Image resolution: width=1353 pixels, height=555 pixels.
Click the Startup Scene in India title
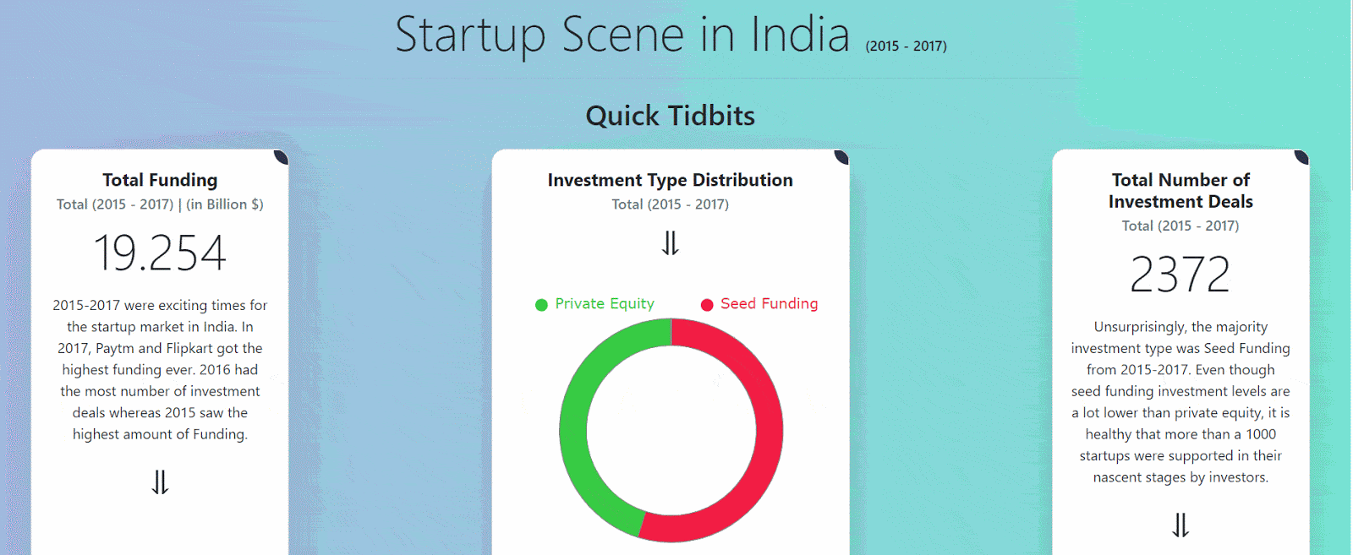[x=623, y=35]
